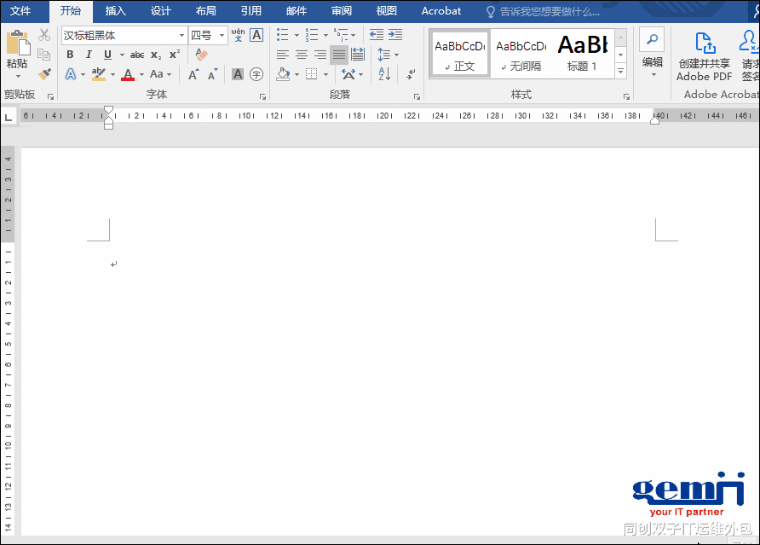Select the 无间隔 style
The image size is (760, 545).
(x=521, y=54)
